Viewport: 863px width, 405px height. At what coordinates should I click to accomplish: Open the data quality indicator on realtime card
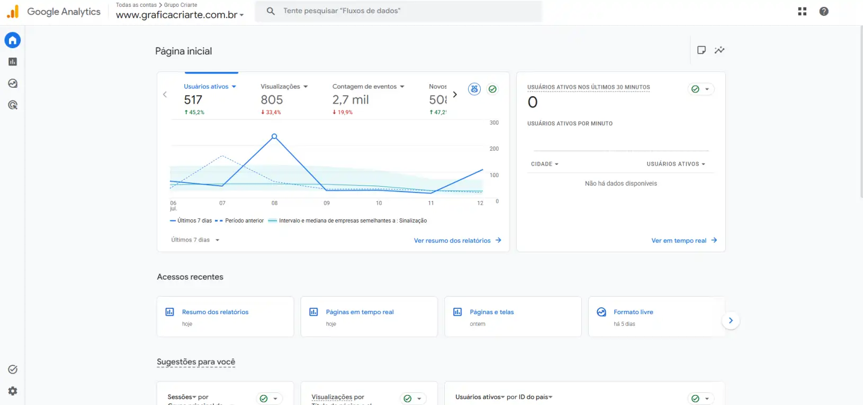pos(700,89)
